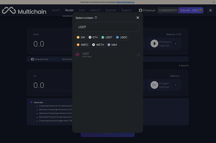Choose the LOOT Token search result
The height and width of the screenshot is (143, 216).
(108, 55)
